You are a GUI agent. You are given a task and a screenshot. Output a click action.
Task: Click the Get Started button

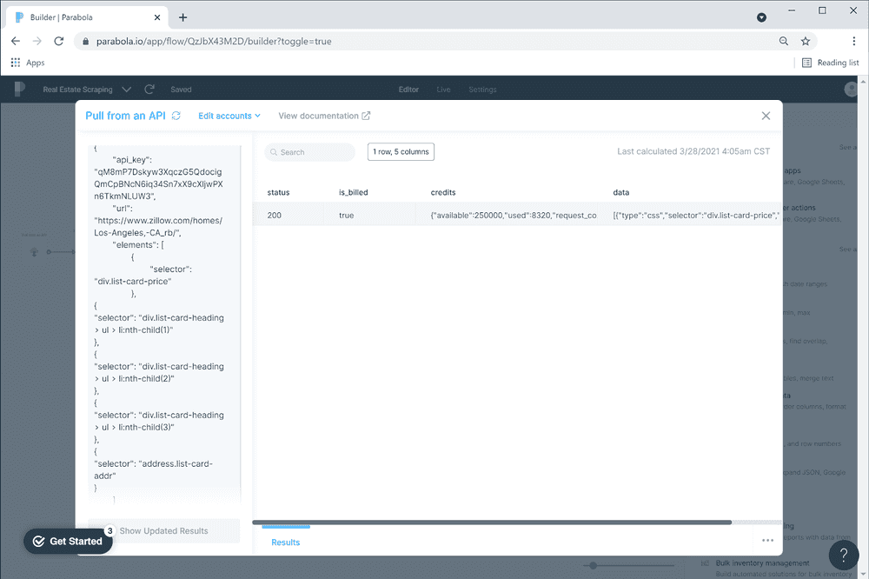pyautogui.click(x=68, y=542)
